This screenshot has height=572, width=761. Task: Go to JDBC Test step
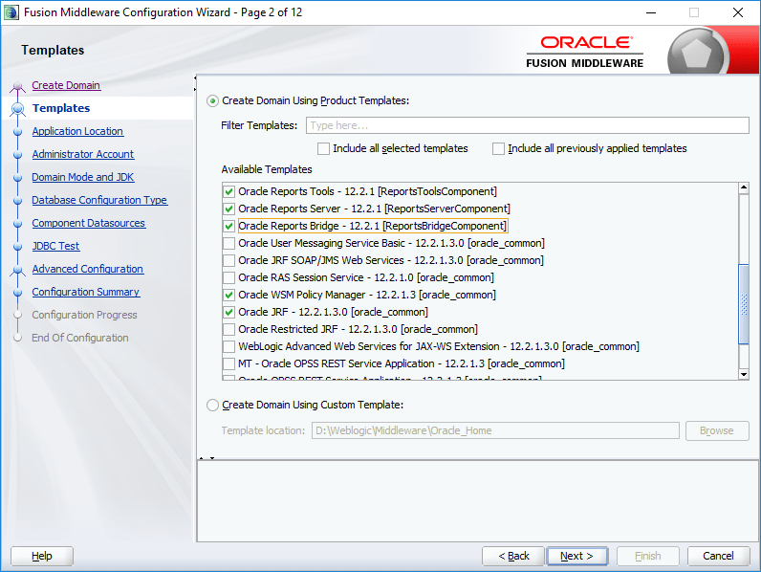pos(55,246)
